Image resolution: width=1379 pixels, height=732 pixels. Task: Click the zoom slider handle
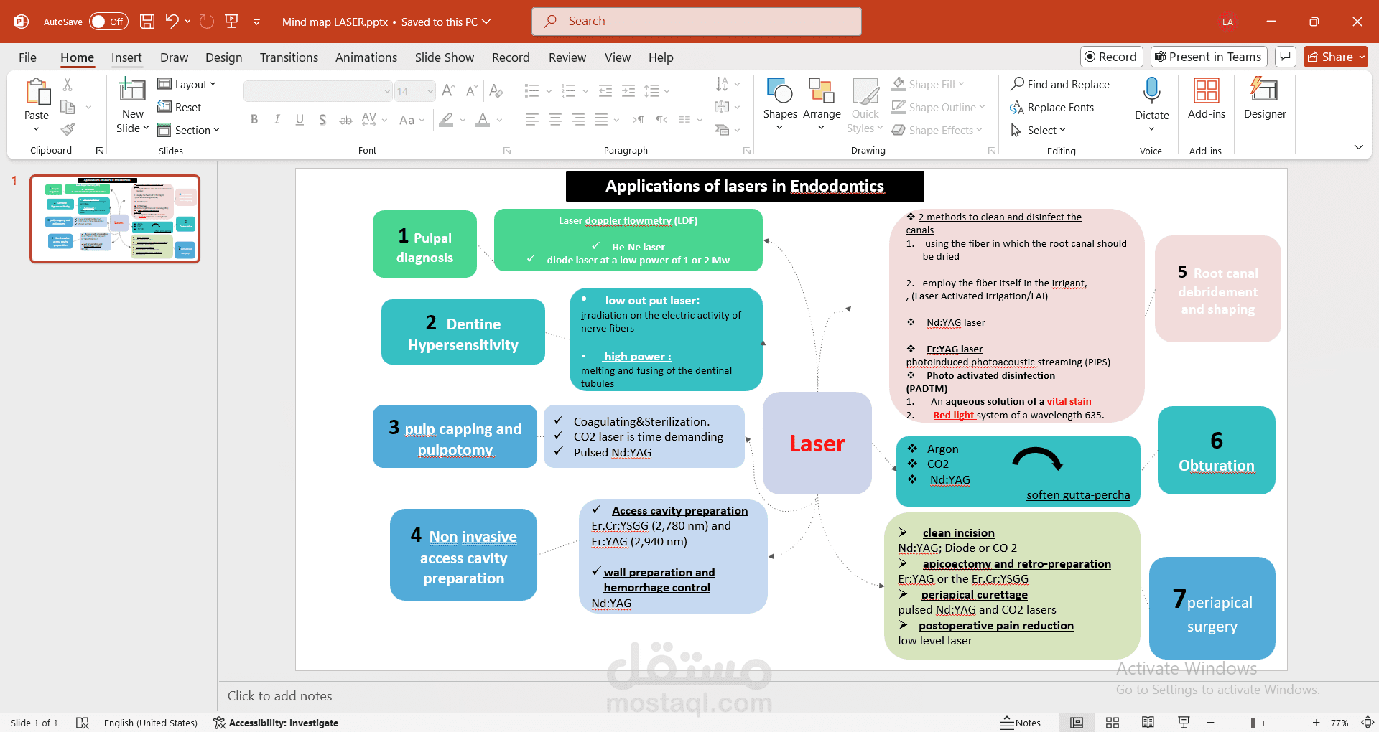pos(1253,723)
